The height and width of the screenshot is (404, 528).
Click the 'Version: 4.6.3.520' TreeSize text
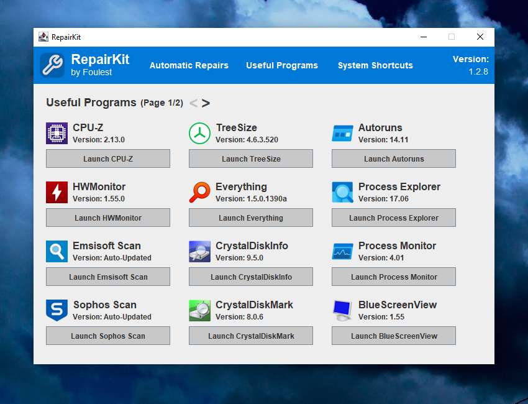[x=247, y=139]
